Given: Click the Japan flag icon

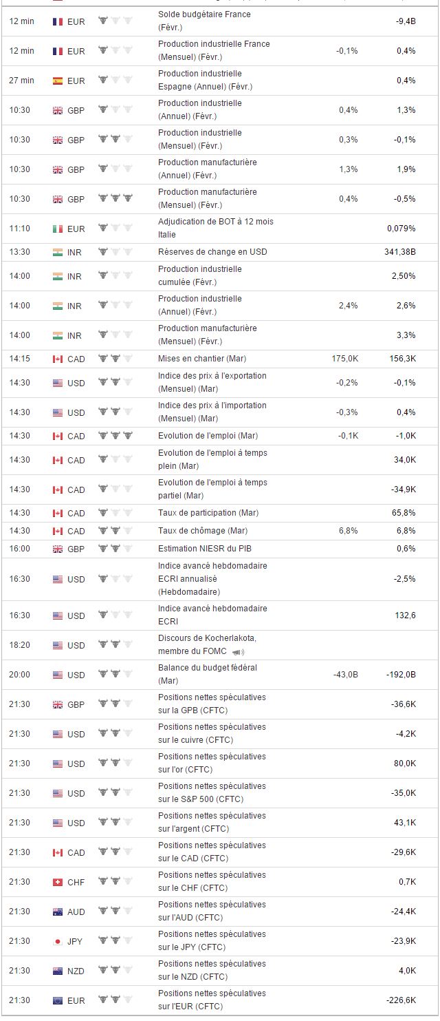Looking at the screenshot, I should click(58, 941).
